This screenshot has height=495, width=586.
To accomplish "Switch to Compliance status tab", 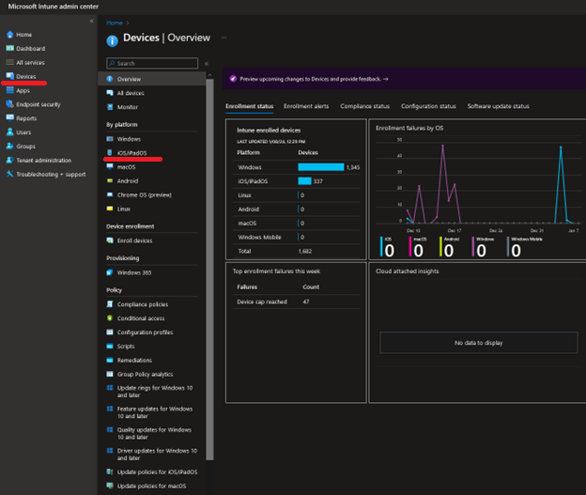I will coord(364,106).
